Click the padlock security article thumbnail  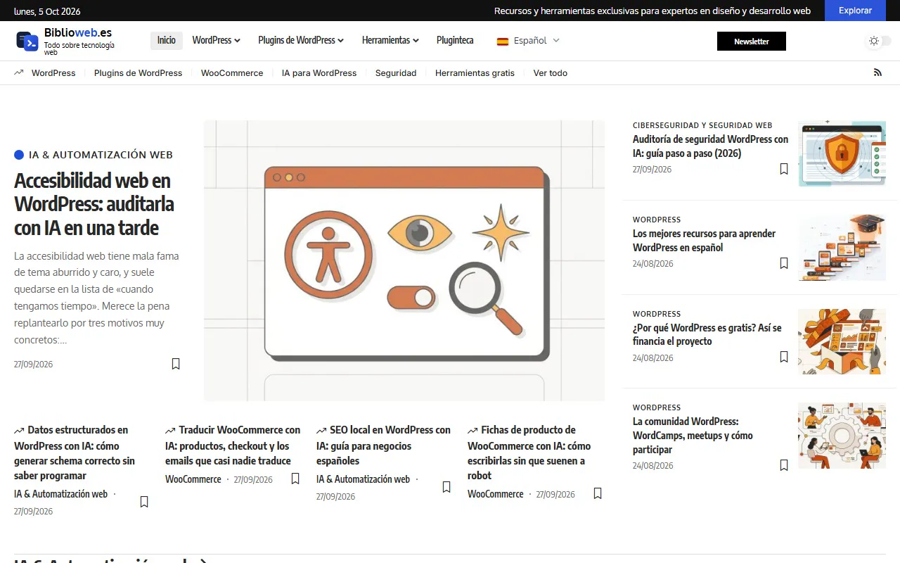(x=842, y=153)
